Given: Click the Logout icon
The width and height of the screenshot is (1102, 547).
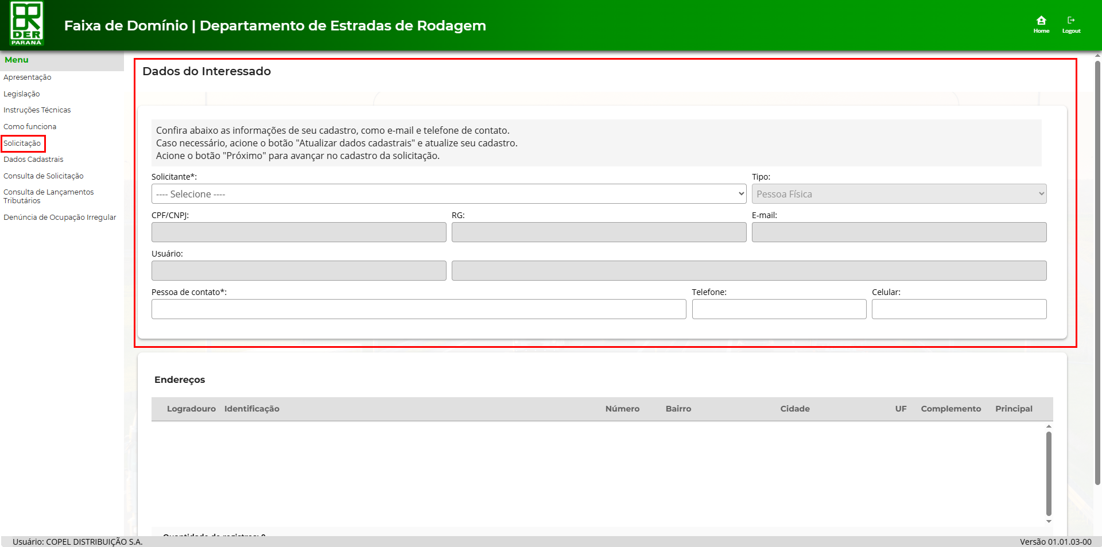Looking at the screenshot, I should pyautogui.click(x=1071, y=24).
